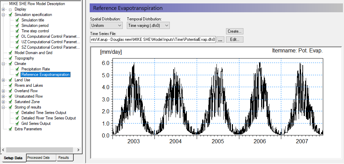Open the Spatial Distribution Uniform dropdown
This screenshot has height=164, width=344.
point(106,26)
